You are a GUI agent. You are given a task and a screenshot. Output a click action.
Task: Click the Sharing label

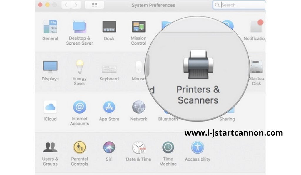coord(227,119)
